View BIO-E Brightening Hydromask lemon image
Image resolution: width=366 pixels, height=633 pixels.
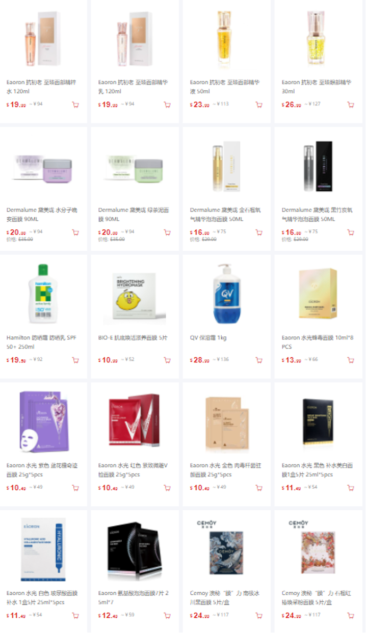(x=135, y=297)
